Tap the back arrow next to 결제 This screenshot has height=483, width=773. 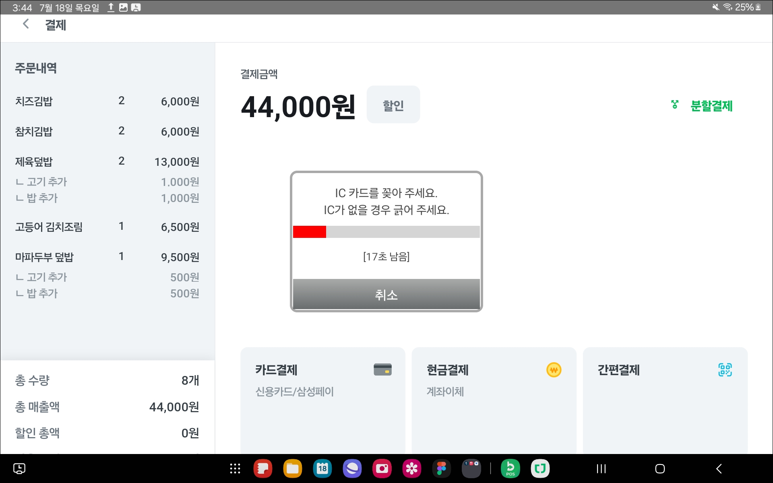[x=26, y=25]
